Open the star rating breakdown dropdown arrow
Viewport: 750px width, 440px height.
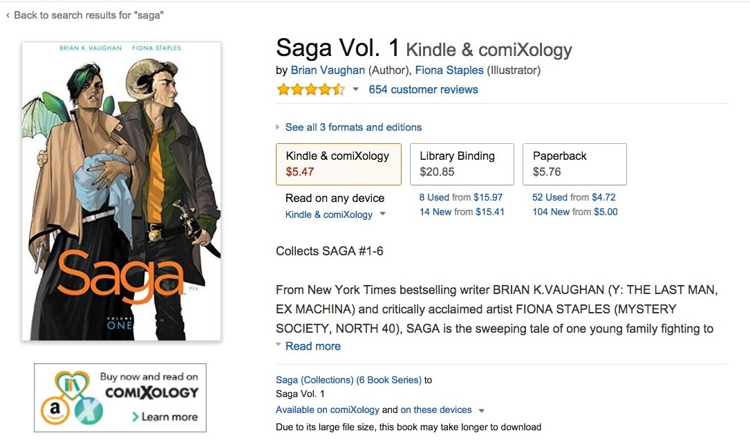(x=355, y=89)
